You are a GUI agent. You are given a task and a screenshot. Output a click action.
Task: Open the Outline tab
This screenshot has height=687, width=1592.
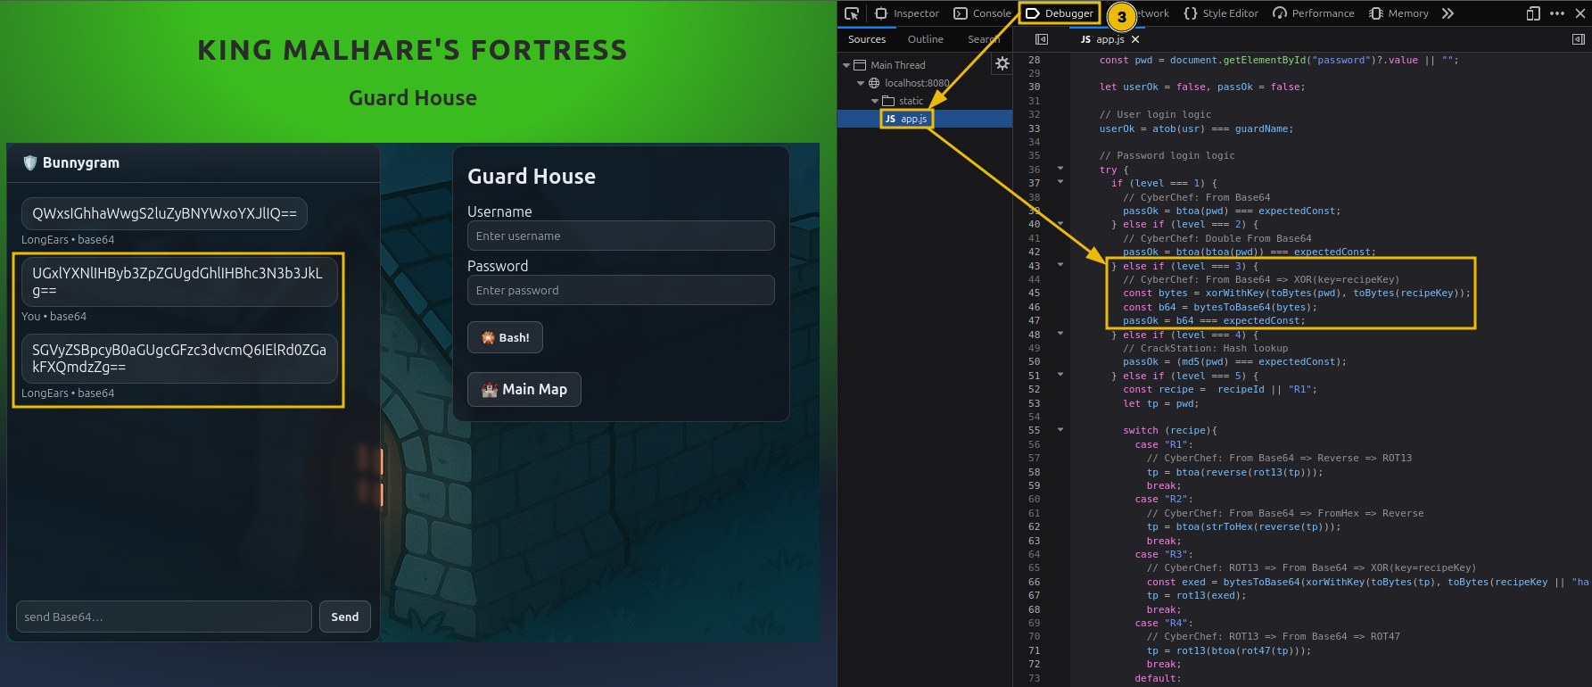(925, 39)
